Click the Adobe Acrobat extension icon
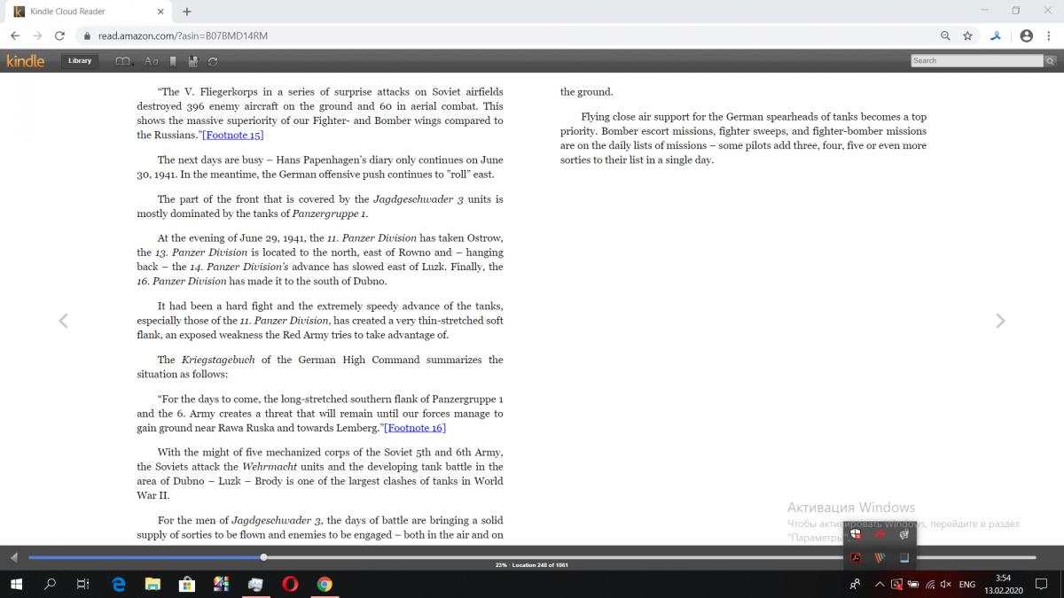 (x=997, y=36)
